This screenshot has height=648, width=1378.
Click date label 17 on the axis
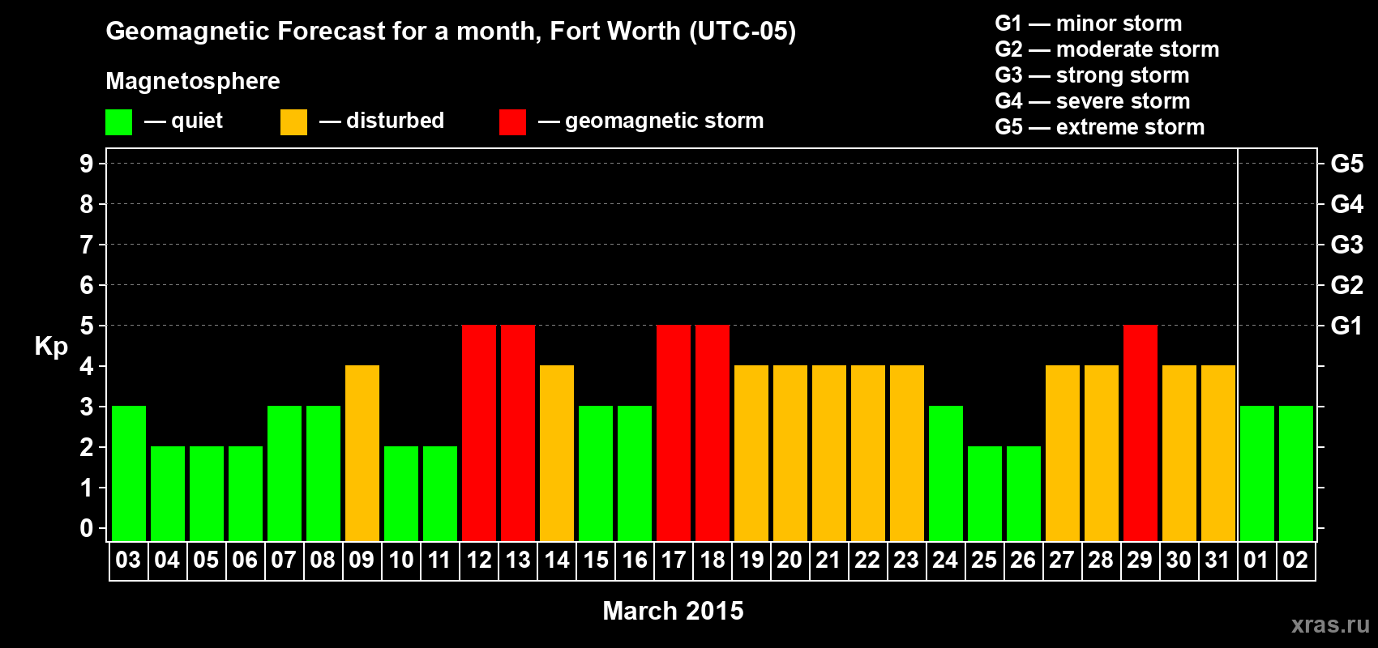674,560
